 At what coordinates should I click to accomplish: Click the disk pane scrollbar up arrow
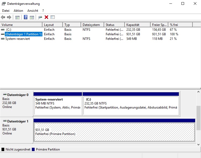(x=198, y=92)
